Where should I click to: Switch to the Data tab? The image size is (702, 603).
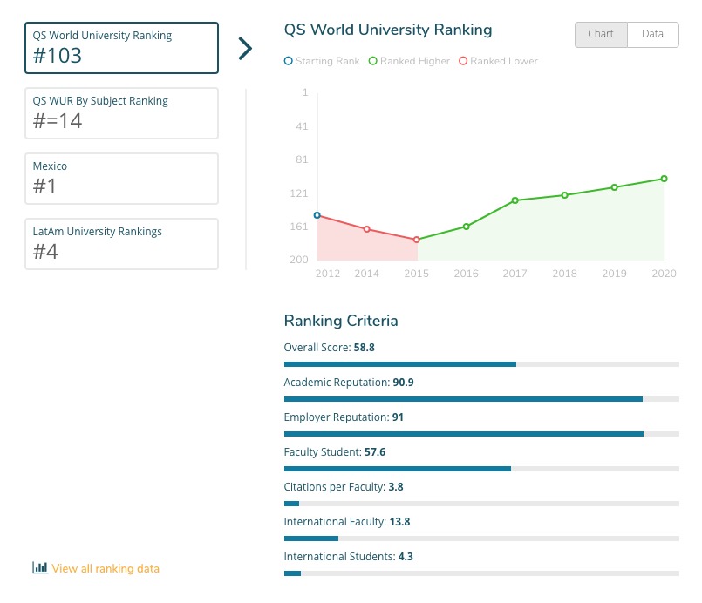653,35
